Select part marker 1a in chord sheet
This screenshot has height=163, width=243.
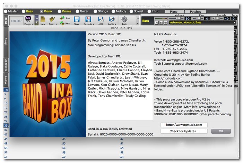click(x=6, y=90)
